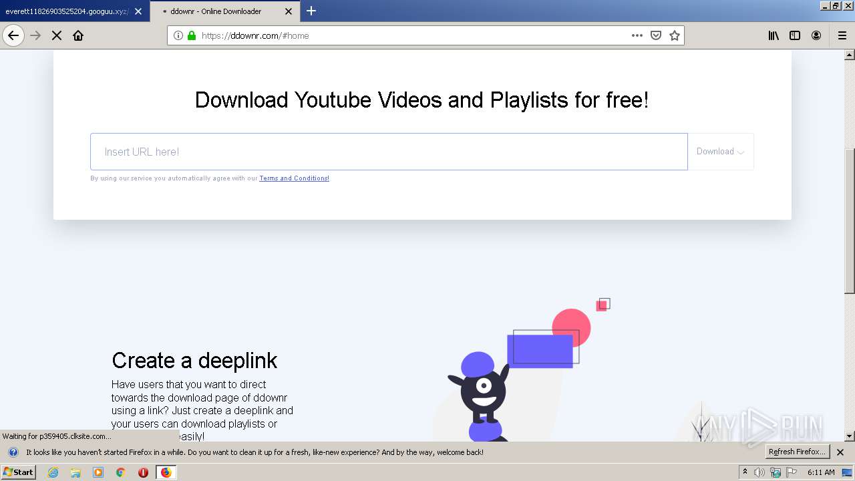Viewport: 855px width, 481px height.
Task: Switch to the everett googuu.xyz tab
Action: tap(67, 11)
